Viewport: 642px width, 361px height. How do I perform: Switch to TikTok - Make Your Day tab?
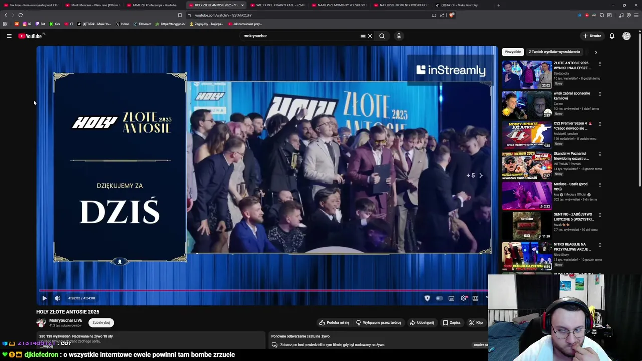pyautogui.click(x=462, y=5)
